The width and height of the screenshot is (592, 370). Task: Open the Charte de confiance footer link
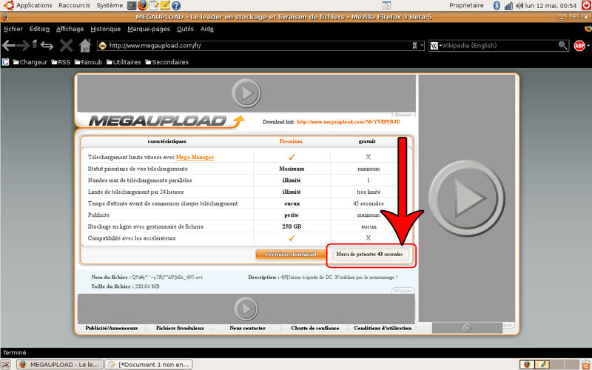315,328
